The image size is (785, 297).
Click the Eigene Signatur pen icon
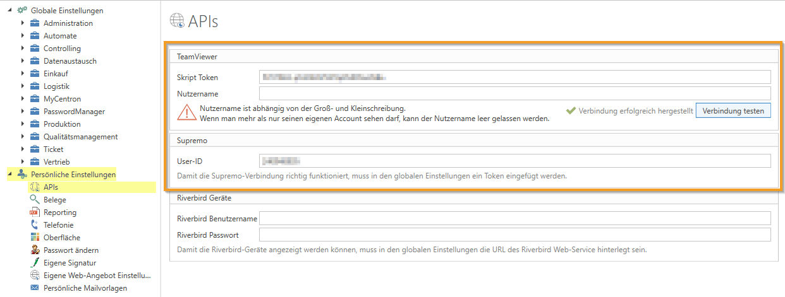35,263
